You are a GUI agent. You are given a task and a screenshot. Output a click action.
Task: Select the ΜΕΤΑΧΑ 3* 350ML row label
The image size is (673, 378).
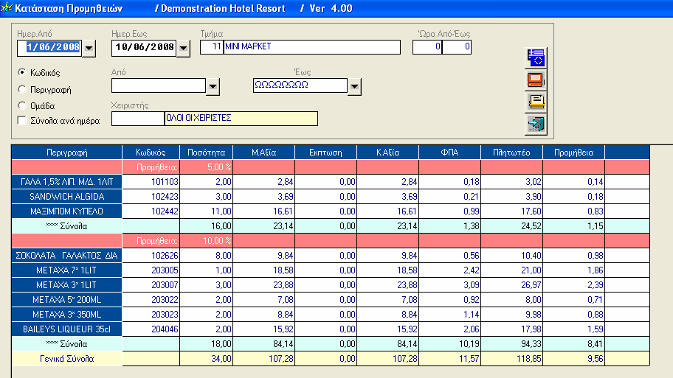click(67, 315)
